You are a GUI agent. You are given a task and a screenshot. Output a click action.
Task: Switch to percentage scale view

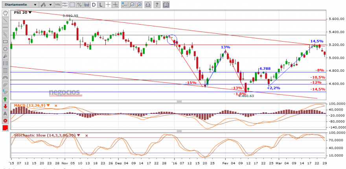click(x=79, y=4)
